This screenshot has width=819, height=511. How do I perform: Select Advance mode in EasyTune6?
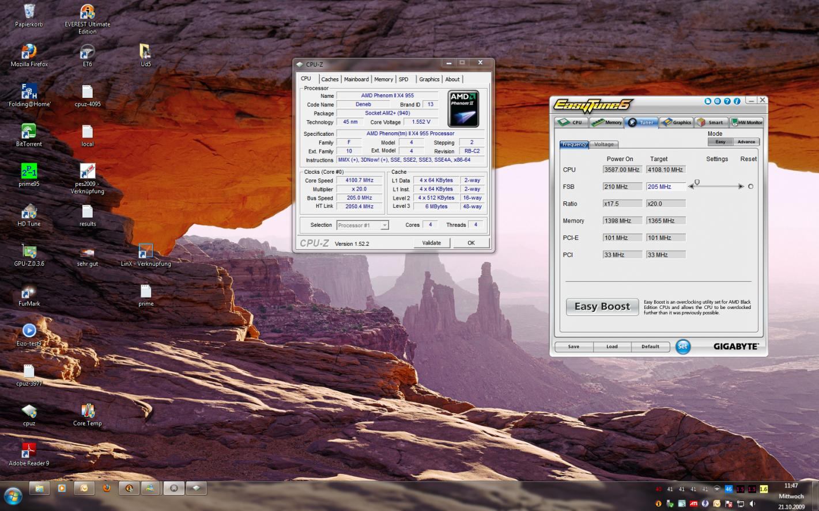pyautogui.click(x=746, y=142)
